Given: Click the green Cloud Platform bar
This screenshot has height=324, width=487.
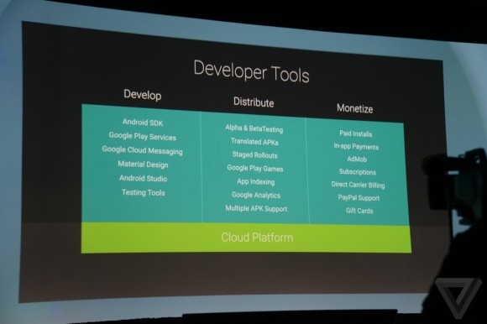Looking at the screenshot, I should click(x=246, y=238).
